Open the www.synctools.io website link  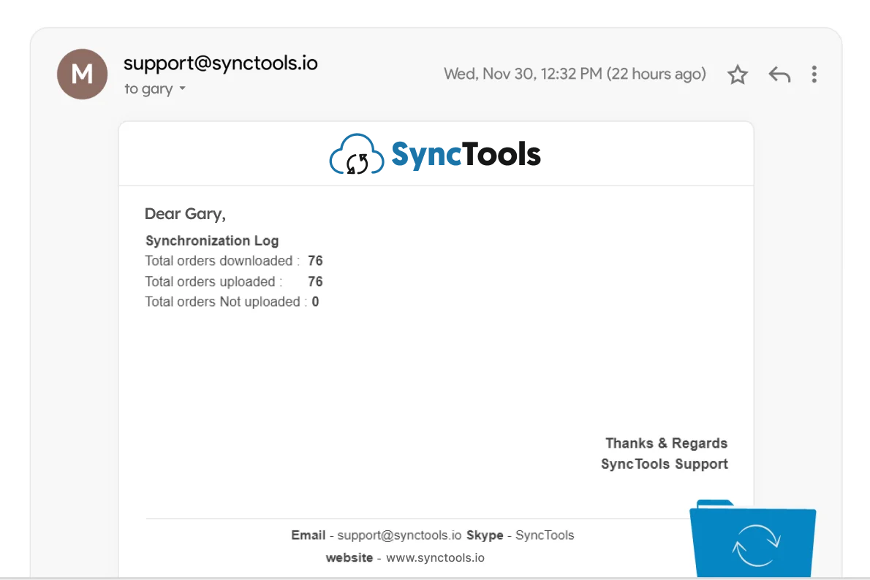(x=435, y=558)
